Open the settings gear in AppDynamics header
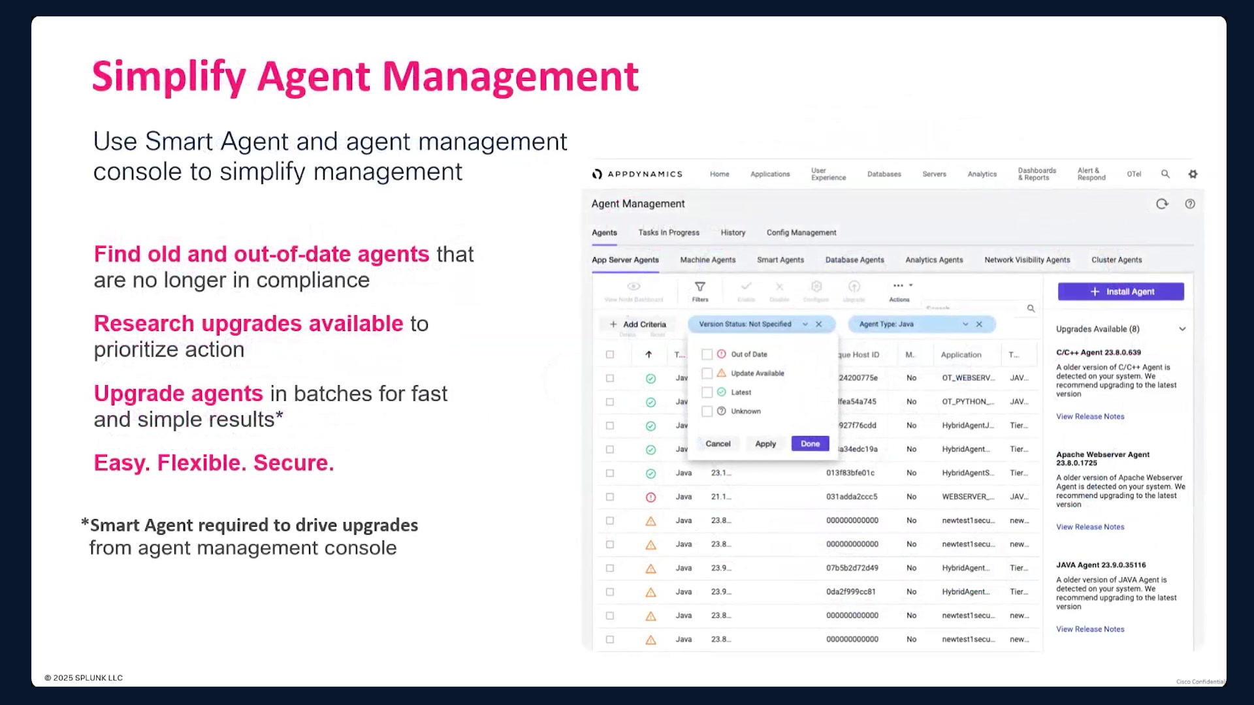 (1193, 174)
